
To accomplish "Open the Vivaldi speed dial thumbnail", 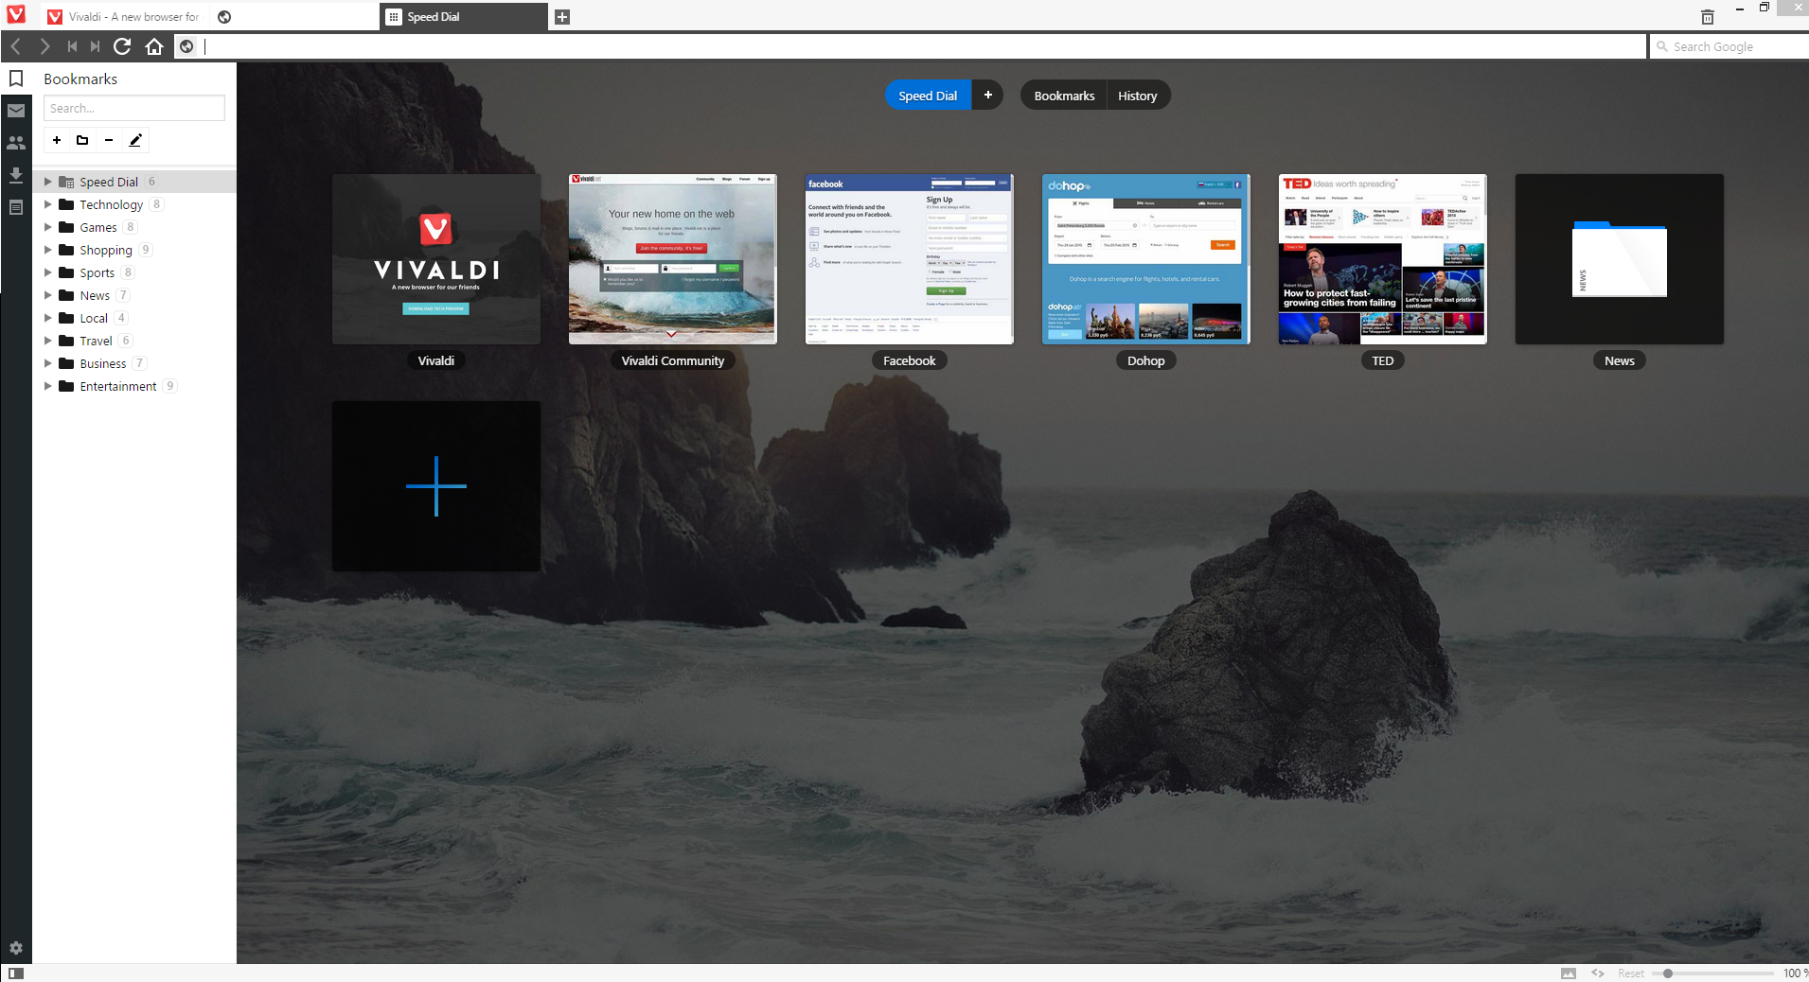I will tap(436, 259).
